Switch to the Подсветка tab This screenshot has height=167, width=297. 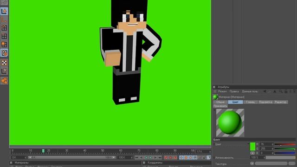(x=265, y=102)
